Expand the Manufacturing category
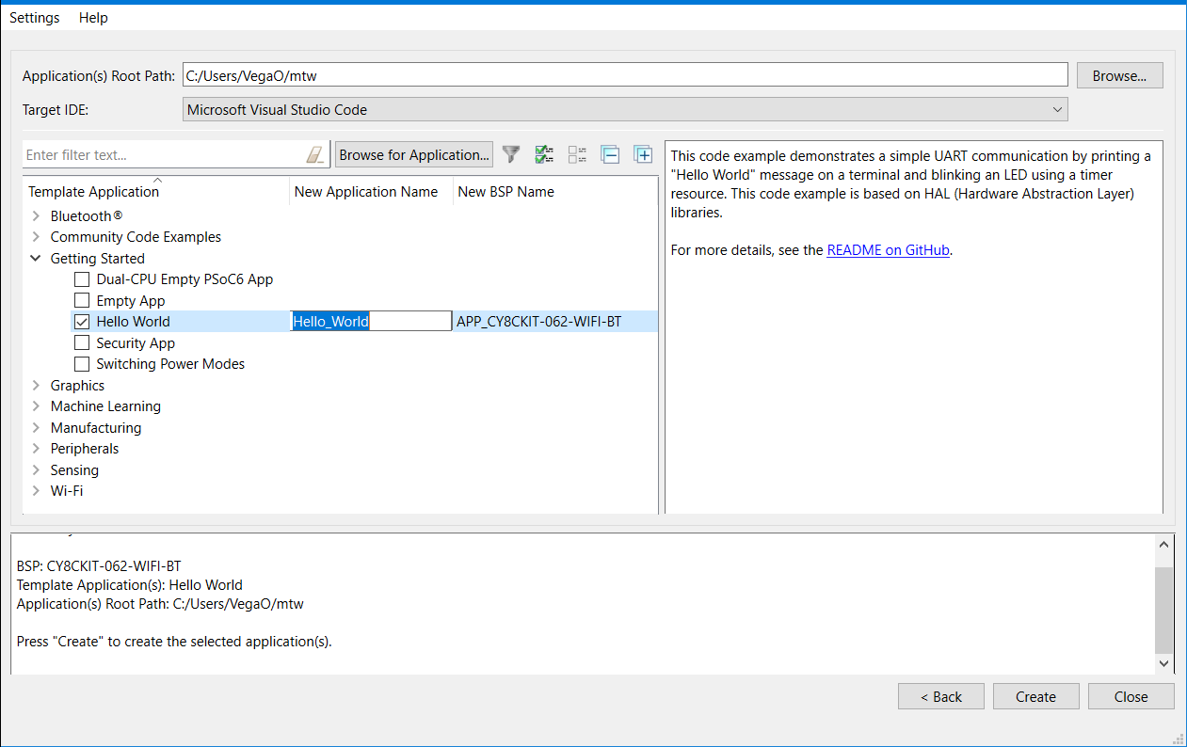Viewport: 1187px width, 747px height. coord(36,428)
